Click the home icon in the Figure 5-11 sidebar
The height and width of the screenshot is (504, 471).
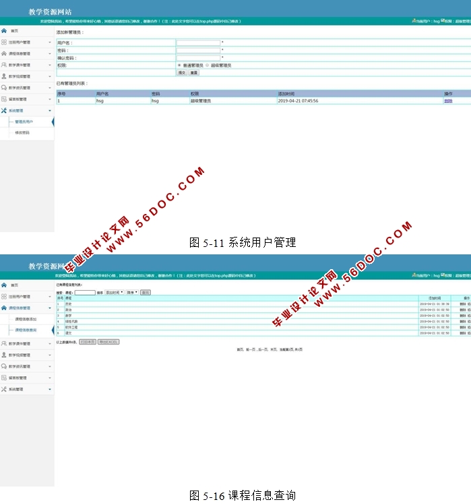(4, 31)
